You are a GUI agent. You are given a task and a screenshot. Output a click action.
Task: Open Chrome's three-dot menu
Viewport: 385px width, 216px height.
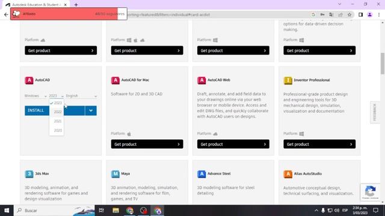pyautogui.click(x=379, y=14)
